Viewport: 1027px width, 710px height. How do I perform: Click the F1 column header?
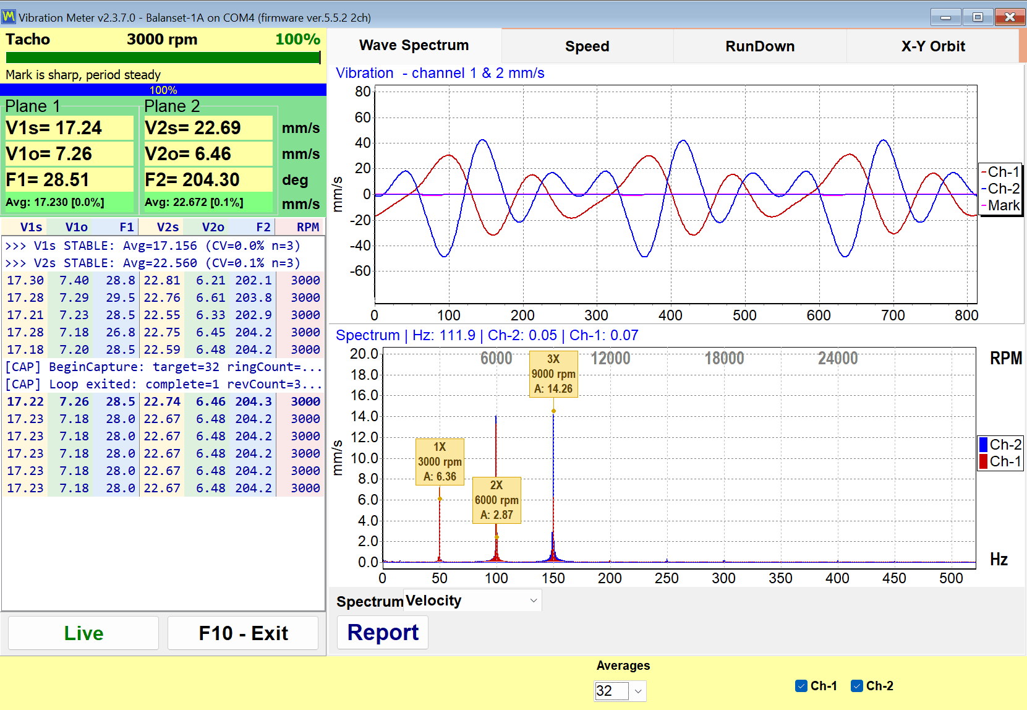click(126, 227)
